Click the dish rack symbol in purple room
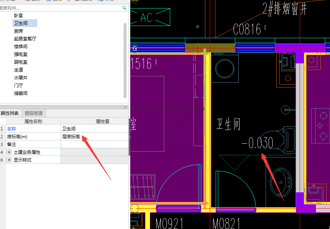The height and width of the screenshot is (229, 330). [143, 187]
